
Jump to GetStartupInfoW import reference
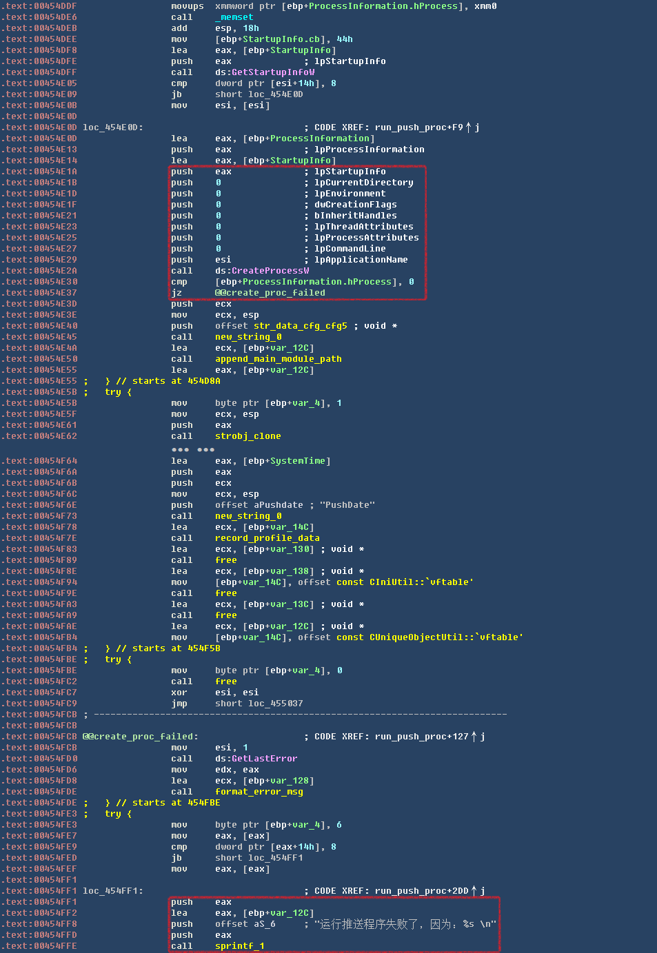pos(273,72)
